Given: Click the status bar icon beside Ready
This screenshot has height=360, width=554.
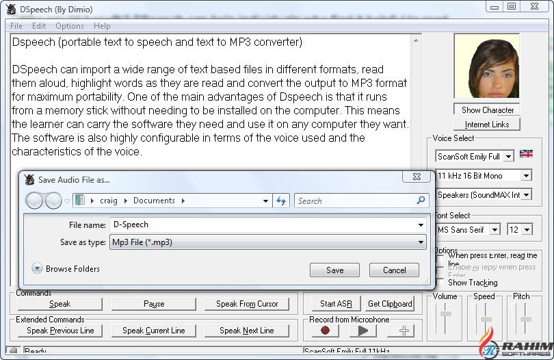Looking at the screenshot, I should tap(14, 350).
